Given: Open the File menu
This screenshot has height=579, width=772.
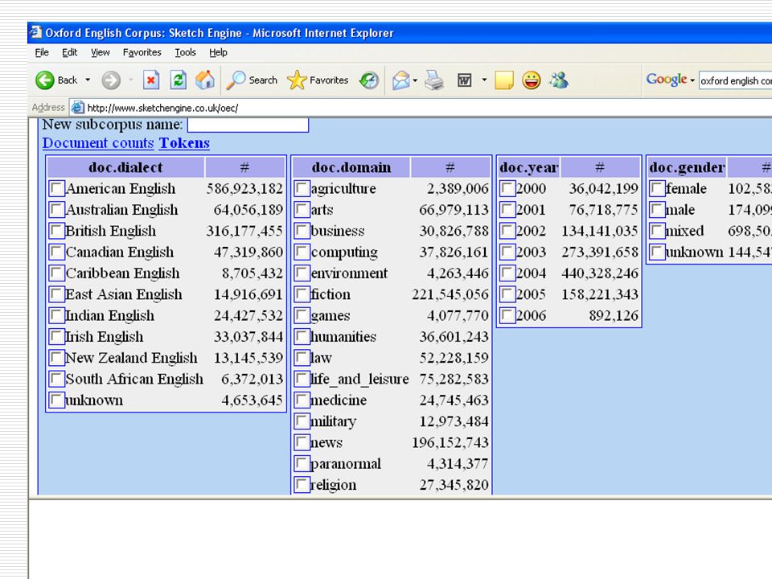Looking at the screenshot, I should (x=42, y=52).
